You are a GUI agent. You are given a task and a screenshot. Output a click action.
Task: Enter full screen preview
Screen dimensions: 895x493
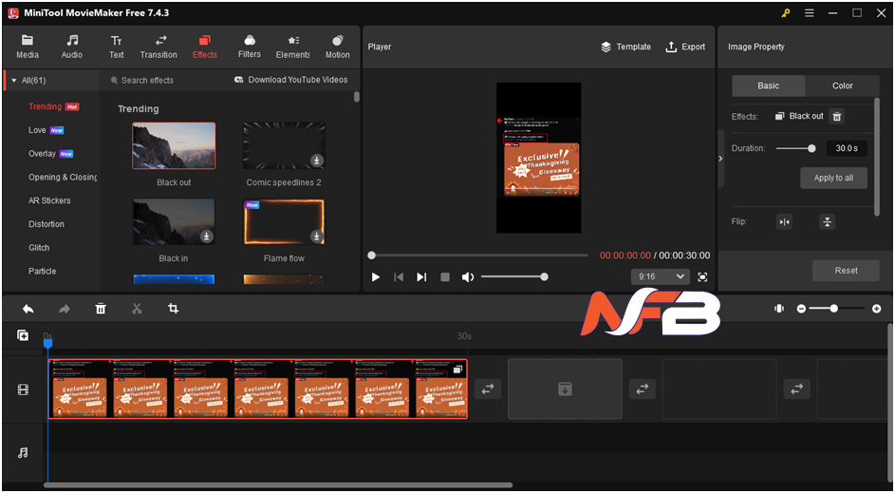[702, 277]
